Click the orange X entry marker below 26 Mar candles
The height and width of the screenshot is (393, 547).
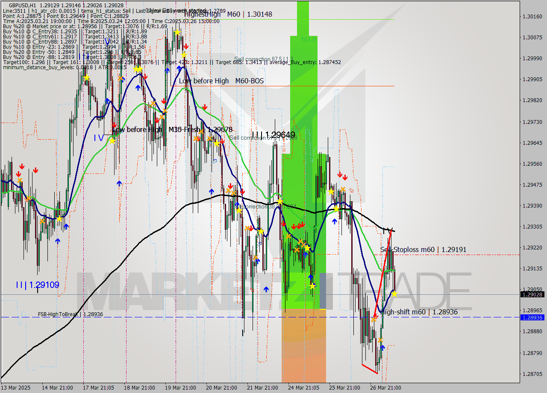click(380, 340)
